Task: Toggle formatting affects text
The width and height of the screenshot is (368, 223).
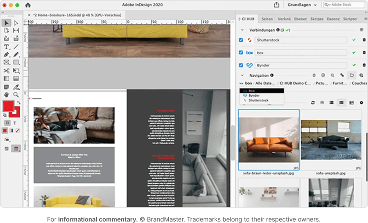Action: point(15,123)
